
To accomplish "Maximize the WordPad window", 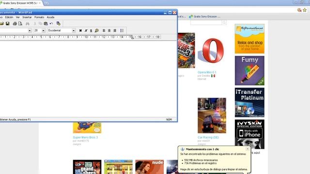I will click(170, 13).
